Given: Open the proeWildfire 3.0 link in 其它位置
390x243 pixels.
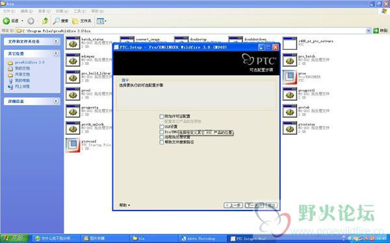Looking at the screenshot, I should pyautogui.click(x=29, y=62).
